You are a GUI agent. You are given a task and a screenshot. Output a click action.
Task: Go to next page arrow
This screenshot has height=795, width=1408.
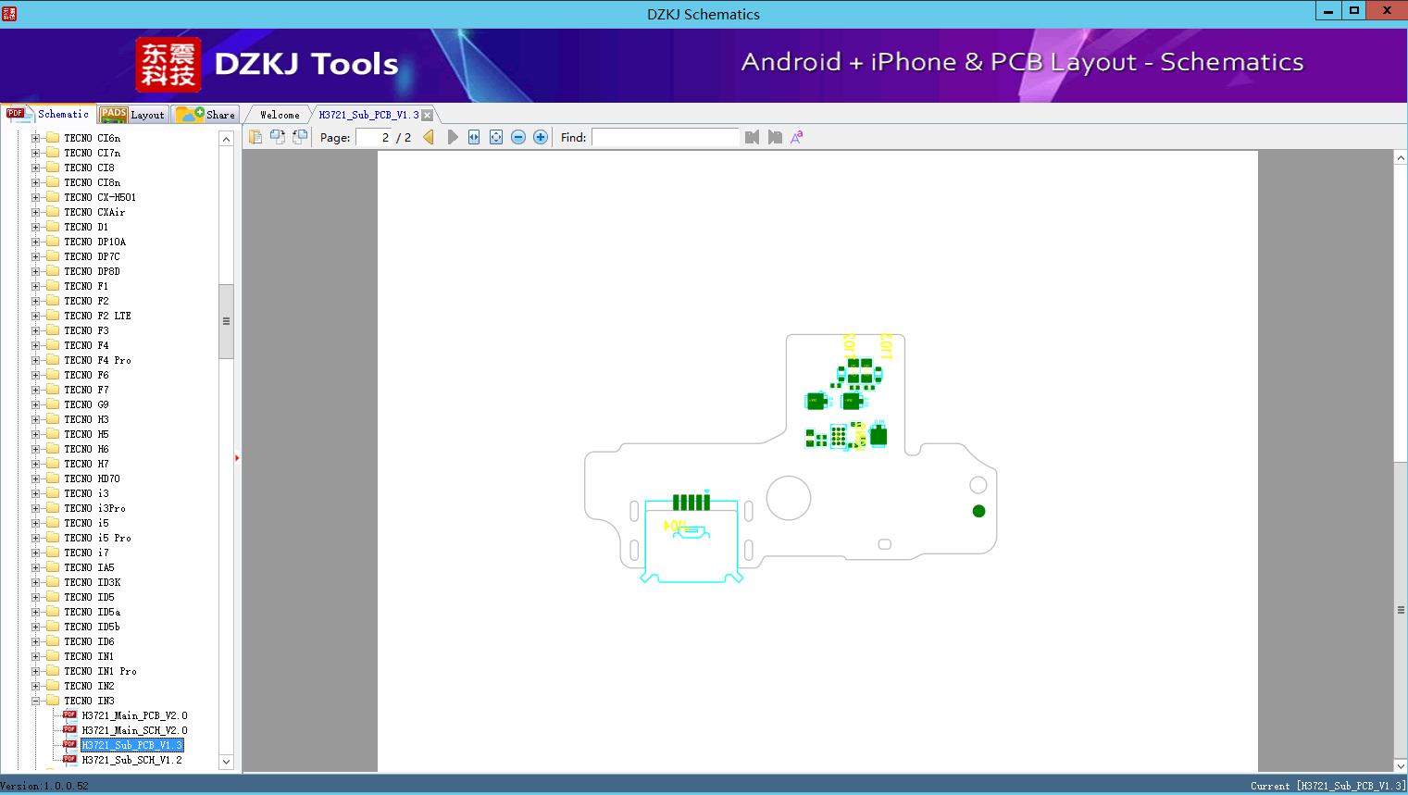point(452,137)
